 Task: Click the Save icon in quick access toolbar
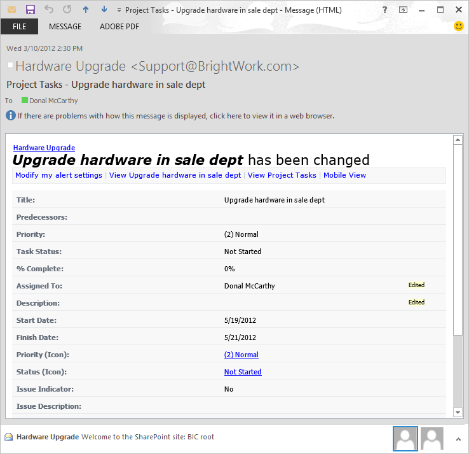pyautogui.click(x=30, y=10)
